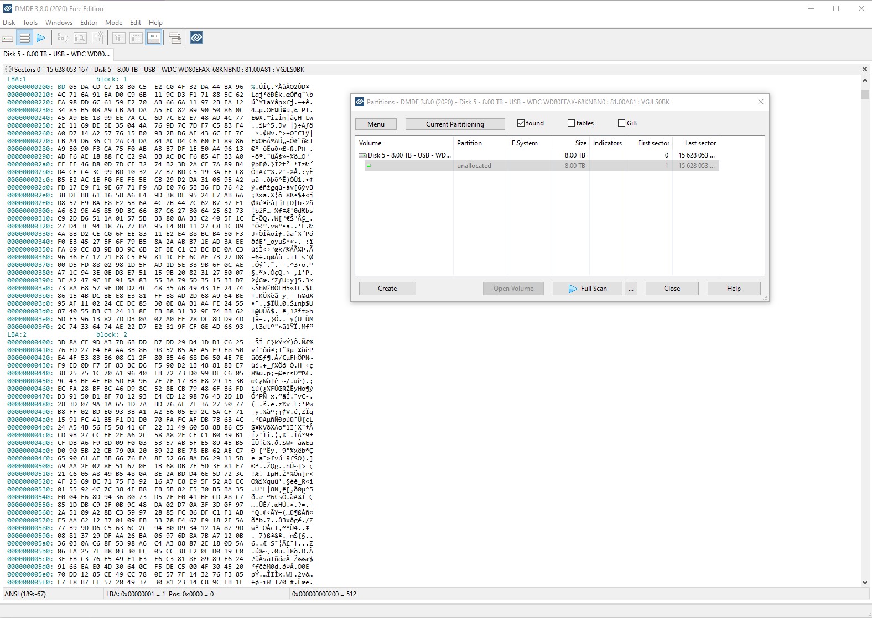The width and height of the screenshot is (872, 618).
Task: Click the blue play arrow toolbar icon
Action: (x=41, y=38)
